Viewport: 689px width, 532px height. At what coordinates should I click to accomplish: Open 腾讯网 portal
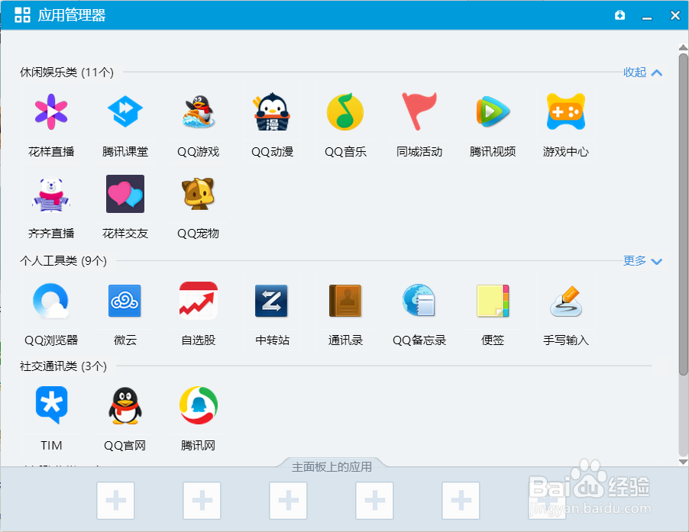coord(199,405)
